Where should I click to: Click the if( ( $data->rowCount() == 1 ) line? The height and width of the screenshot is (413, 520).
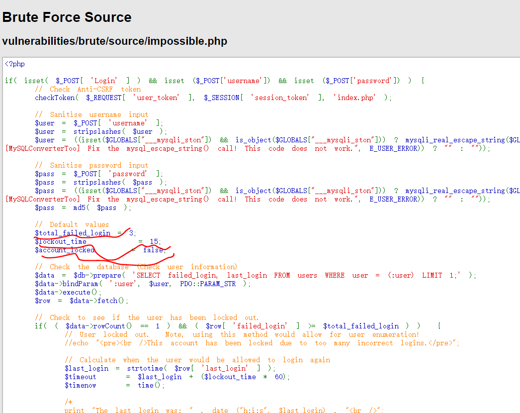pyautogui.click(x=238, y=326)
